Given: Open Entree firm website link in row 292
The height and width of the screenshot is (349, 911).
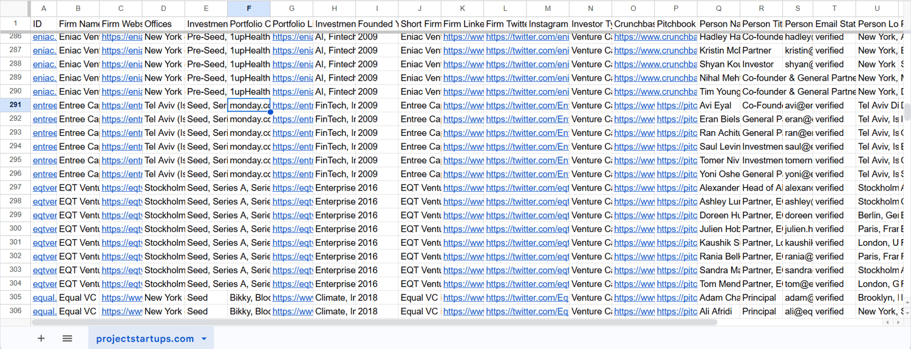Looking at the screenshot, I should click(121, 119).
